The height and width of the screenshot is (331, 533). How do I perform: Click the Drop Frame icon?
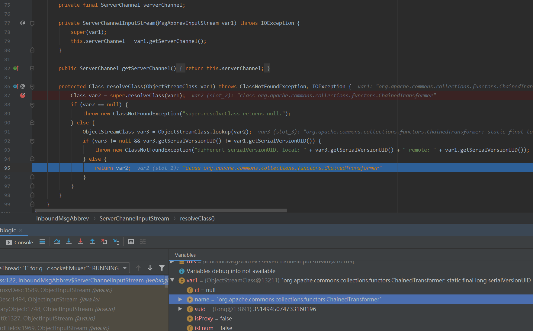(x=104, y=242)
